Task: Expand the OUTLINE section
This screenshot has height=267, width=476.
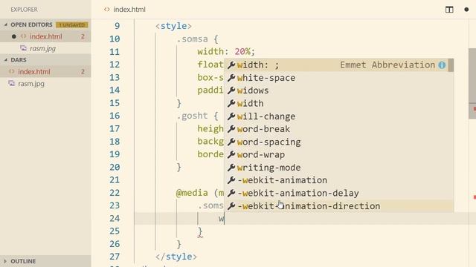Action: pos(5,261)
